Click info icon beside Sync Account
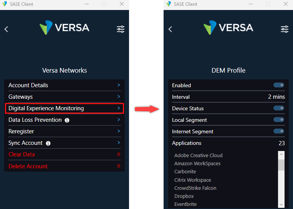This screenshot has height=209, width=293. click(x=48, y=143)
